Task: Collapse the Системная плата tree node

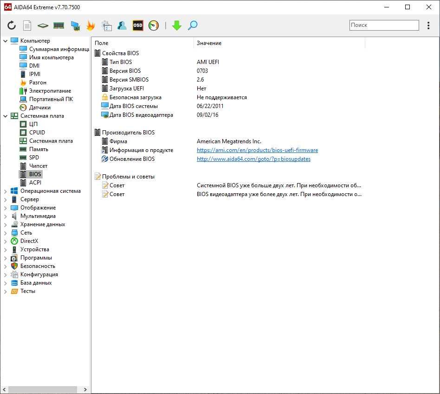Action: point(5,116)
